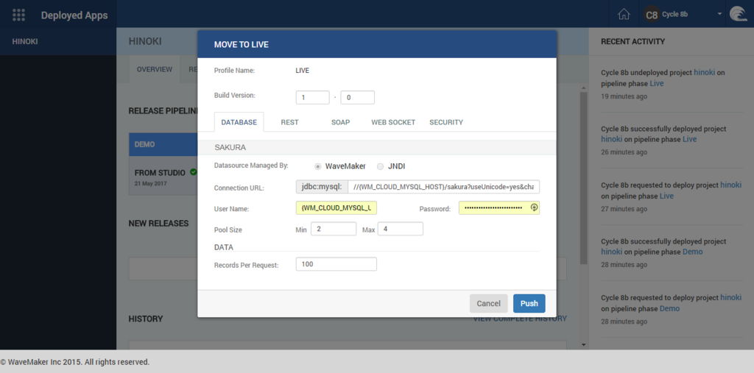This screenshot has height=373, width=754.
Task: Open the apps grid menu icon
Action: 18,15
